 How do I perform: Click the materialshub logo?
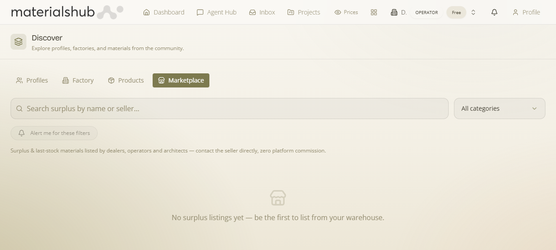[x=67, y=12]
